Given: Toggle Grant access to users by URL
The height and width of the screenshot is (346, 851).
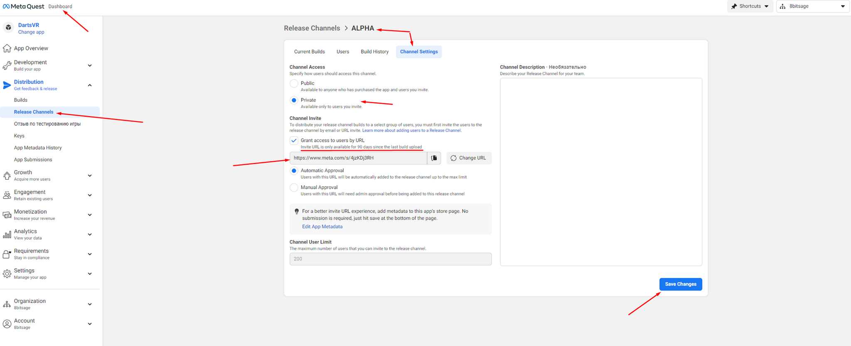Looking at the screenshot, I should [294, 141].
